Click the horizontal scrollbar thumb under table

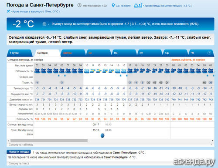(49, 141)
